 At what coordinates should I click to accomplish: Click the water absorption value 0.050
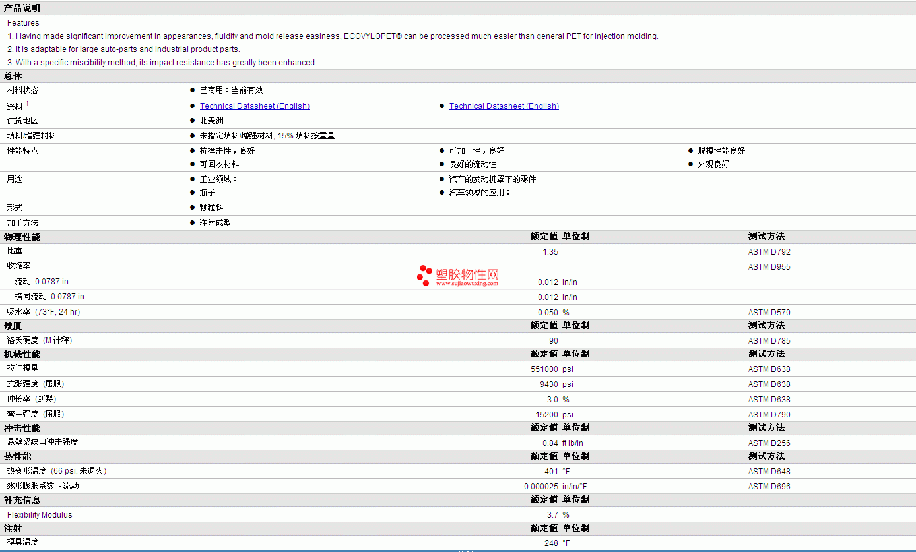tap(548, 313)
